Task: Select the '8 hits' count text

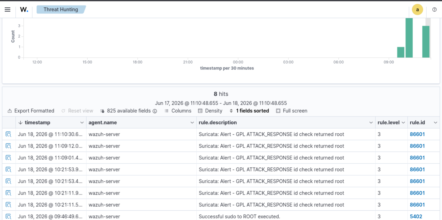Action: 221,94
